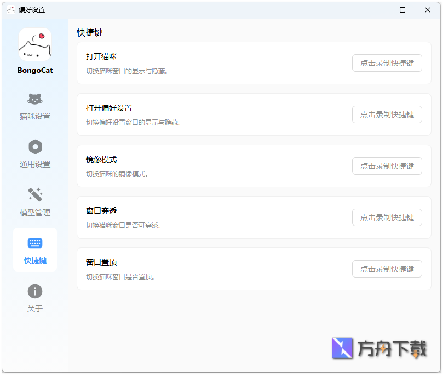Click the cat icon in the title bar
The width and height of the screenshot is (443, 375).
(x=10, y=9)
